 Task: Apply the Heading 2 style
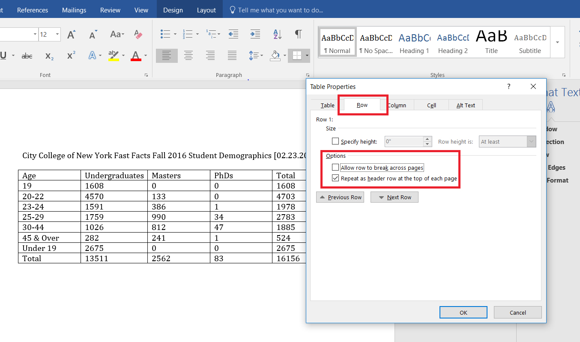[453, 42]
